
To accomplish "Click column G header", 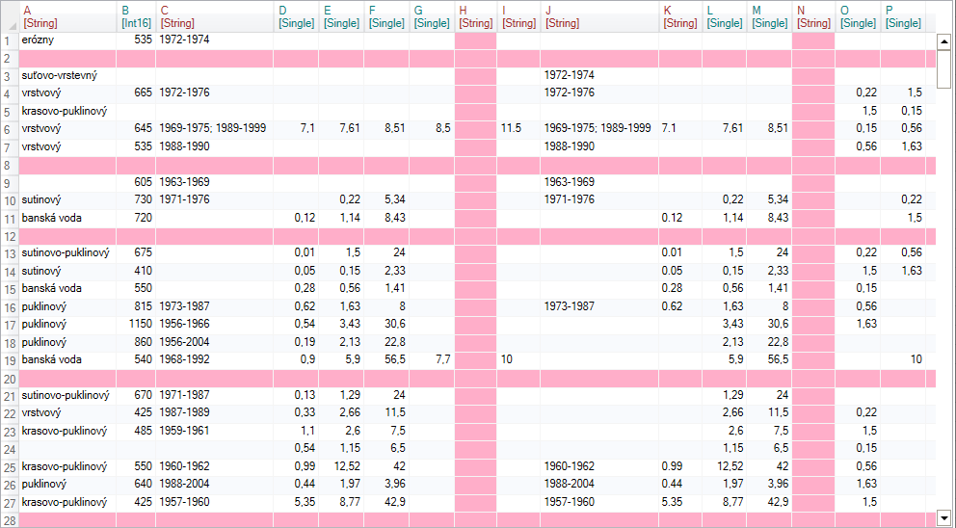I will point(432,16).
